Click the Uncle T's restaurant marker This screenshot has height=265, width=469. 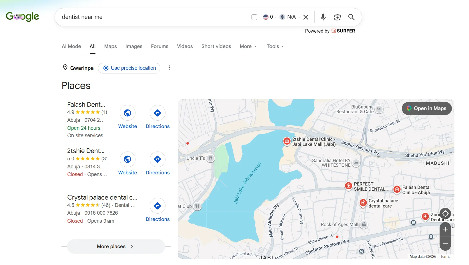(x=210, y=158)
